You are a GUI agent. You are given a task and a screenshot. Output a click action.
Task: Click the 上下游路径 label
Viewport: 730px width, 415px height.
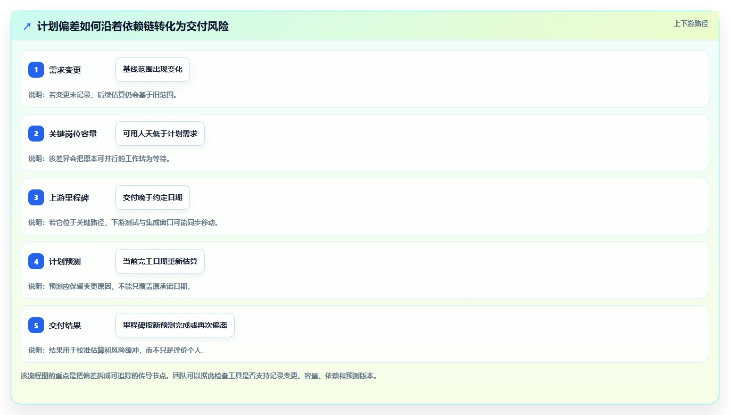click(x=691, y=23)
